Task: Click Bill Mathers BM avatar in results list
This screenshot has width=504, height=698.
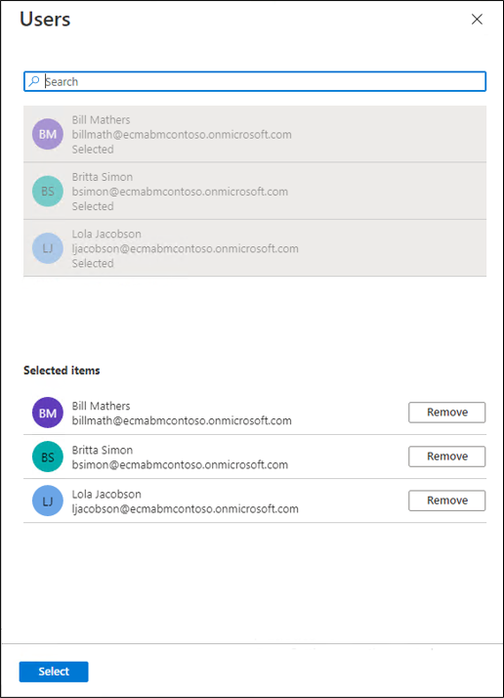Action: coord(48,134)
